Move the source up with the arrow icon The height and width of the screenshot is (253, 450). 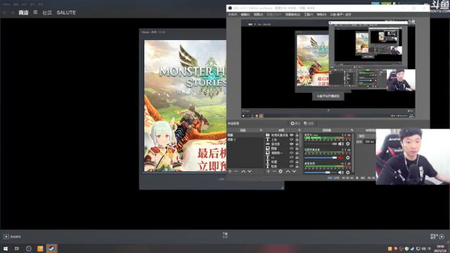tap(288, 171)
